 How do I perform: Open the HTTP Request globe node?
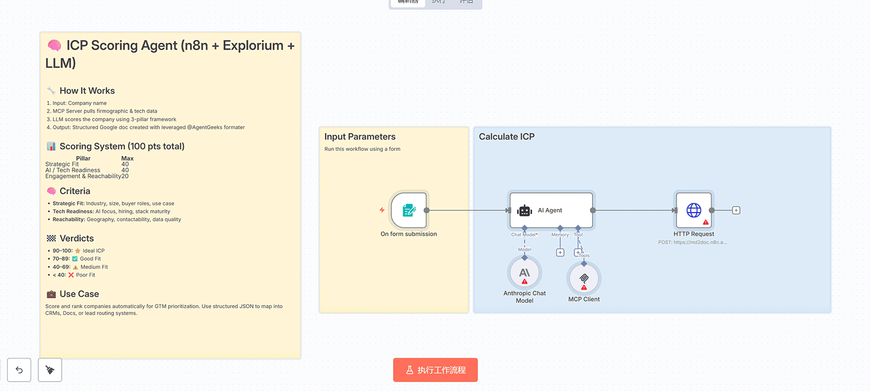694,210
